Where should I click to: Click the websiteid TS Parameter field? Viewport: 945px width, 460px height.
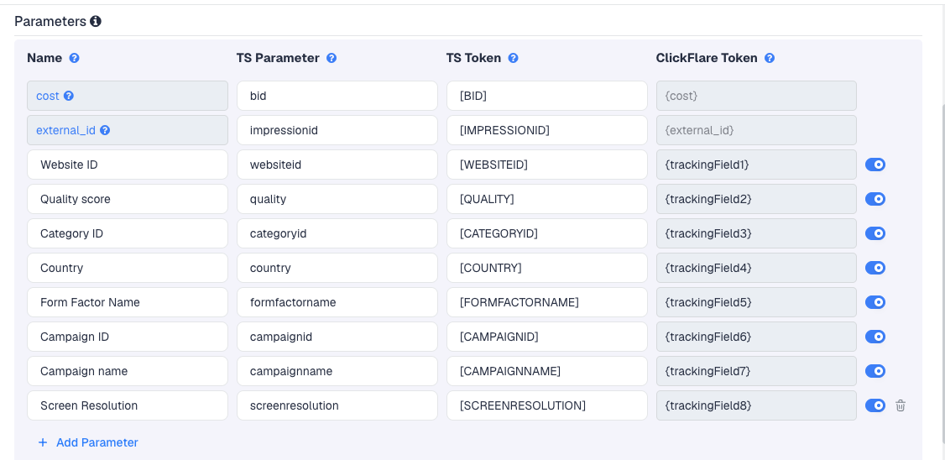[x=337, y=165]
